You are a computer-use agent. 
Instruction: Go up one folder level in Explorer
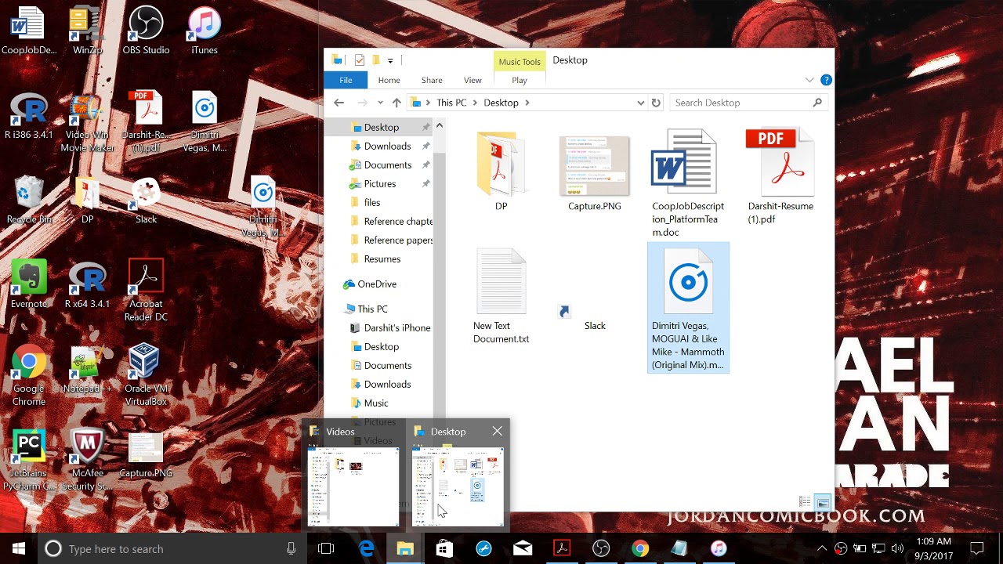(x=396, y=103)
